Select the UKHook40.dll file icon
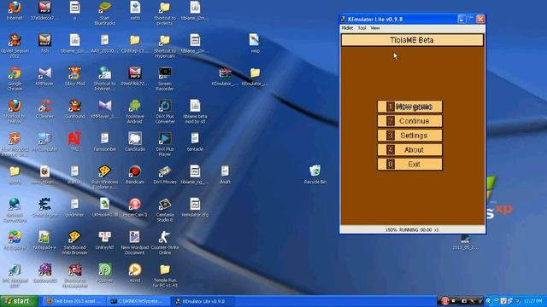Viewport: 547px width, 307px height. tap(104, 207)
